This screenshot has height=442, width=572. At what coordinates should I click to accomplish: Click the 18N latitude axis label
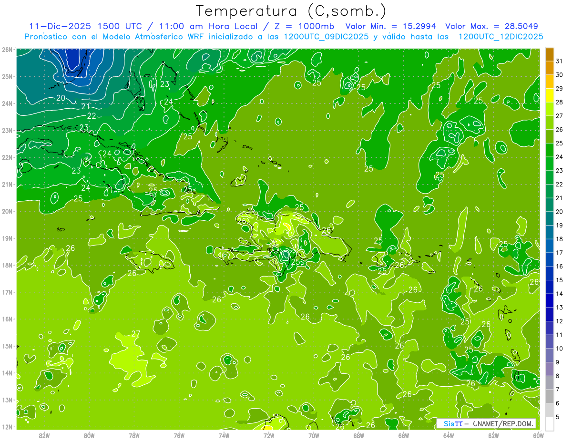[7, 265]
